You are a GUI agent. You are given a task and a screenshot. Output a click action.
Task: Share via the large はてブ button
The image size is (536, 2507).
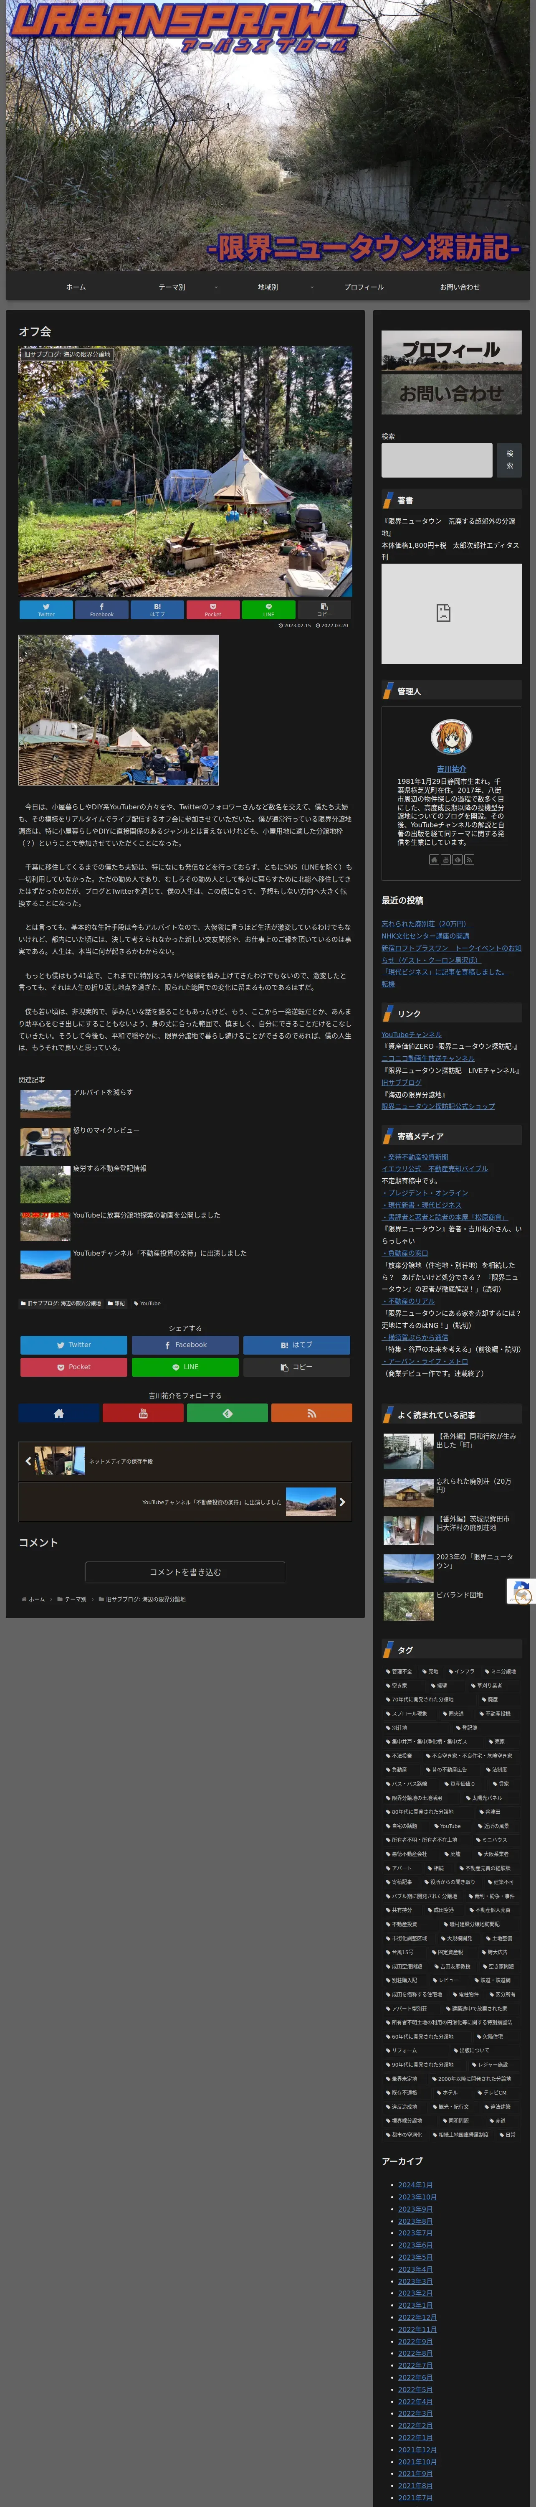pos(297,1345)
